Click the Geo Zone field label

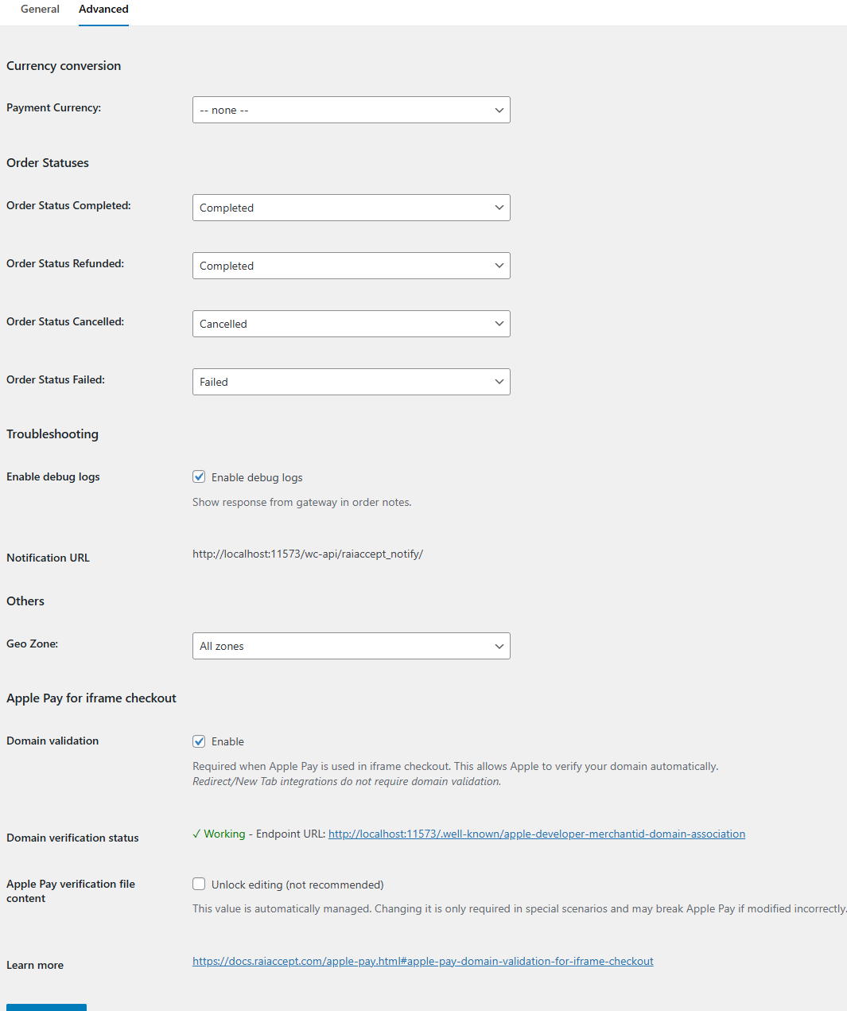point(32,644)
